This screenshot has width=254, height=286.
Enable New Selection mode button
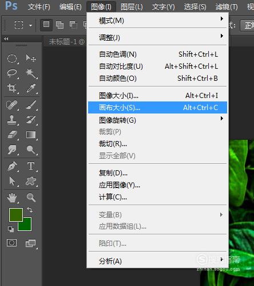[x=46, y=25]
